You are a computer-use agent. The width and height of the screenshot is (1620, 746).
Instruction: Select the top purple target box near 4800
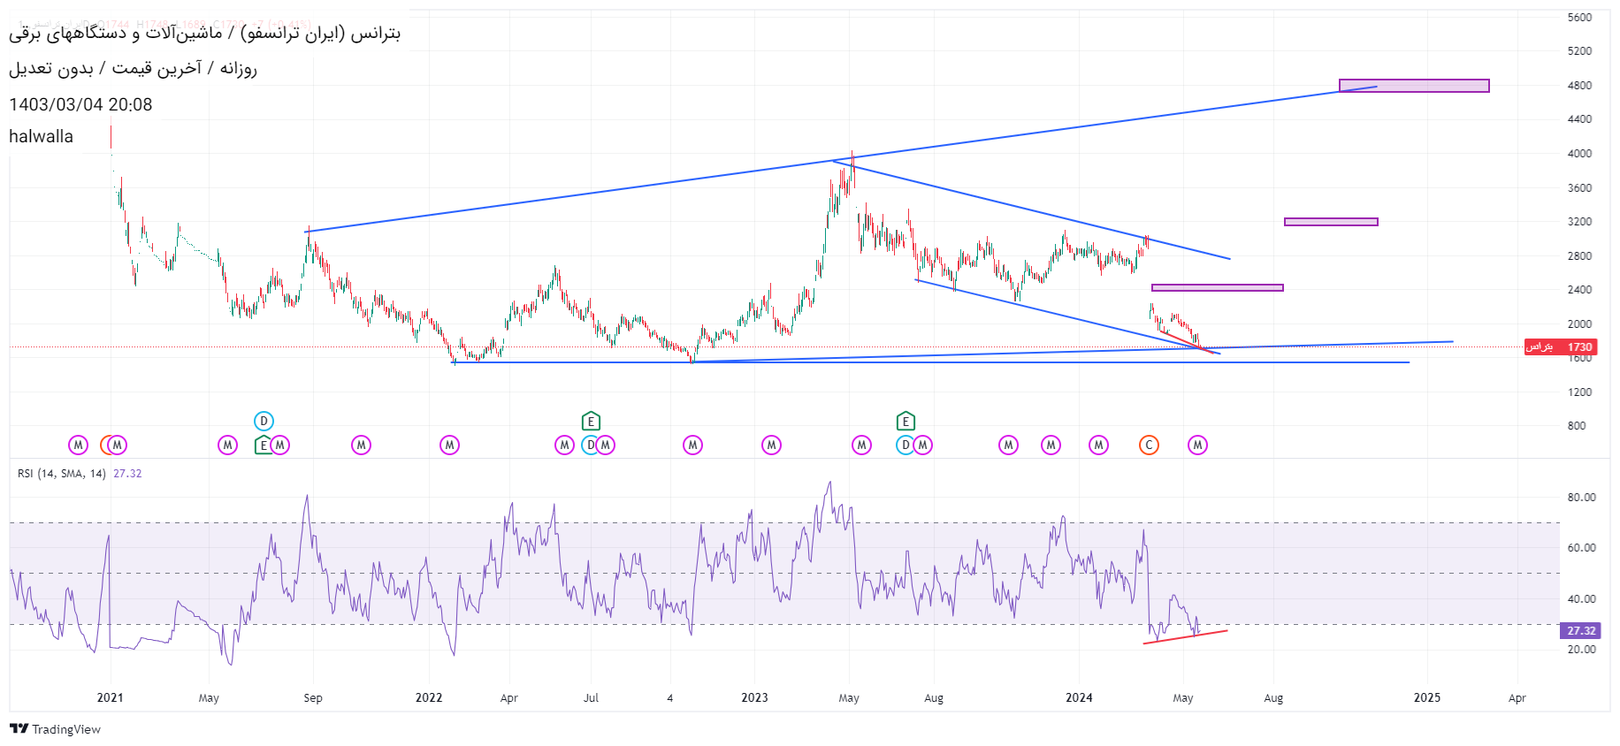pos(1414,86)
